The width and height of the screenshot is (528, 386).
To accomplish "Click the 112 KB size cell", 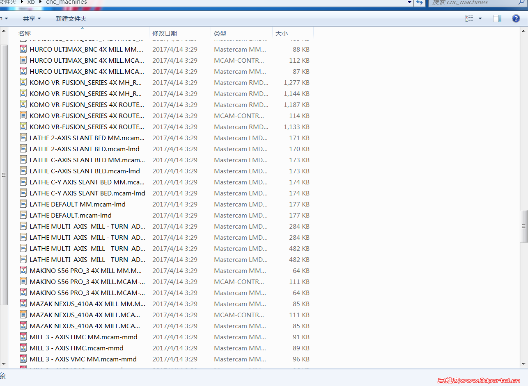I will [x=299, y=60].
